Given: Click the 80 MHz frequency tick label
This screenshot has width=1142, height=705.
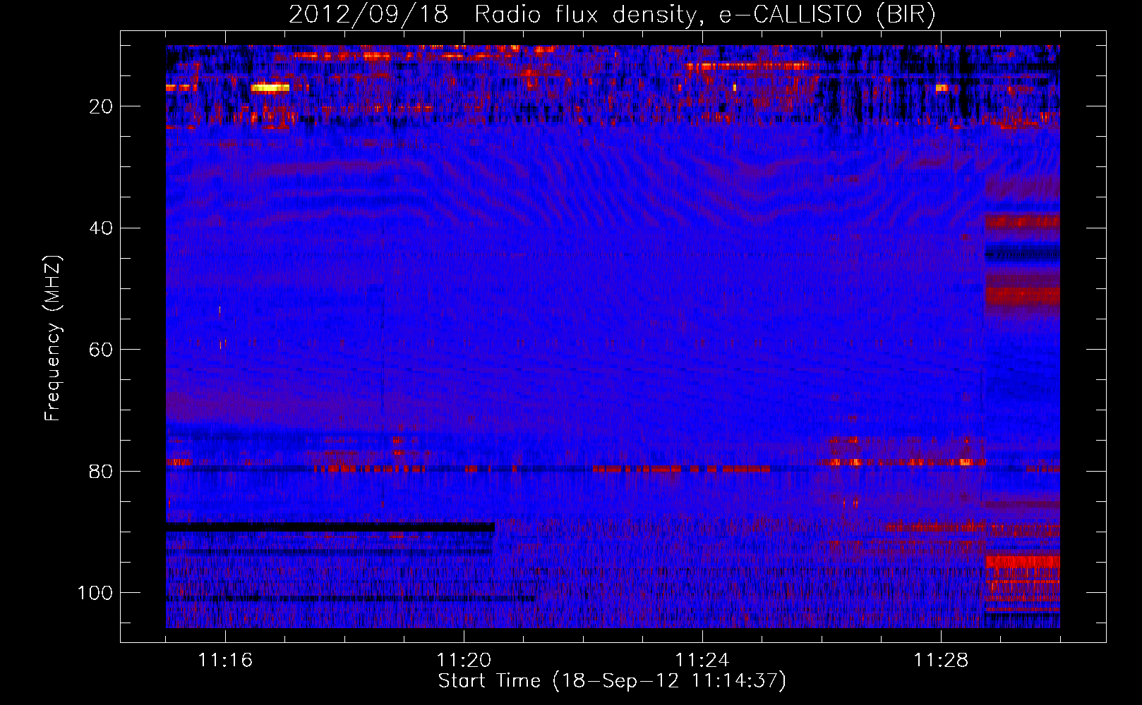Looking at the screenshot, I should click(x=102, y=471).
